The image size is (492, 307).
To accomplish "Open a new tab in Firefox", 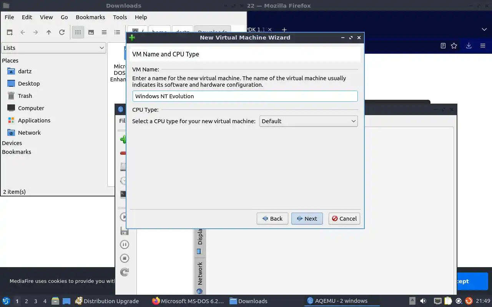I will [284, 30].
